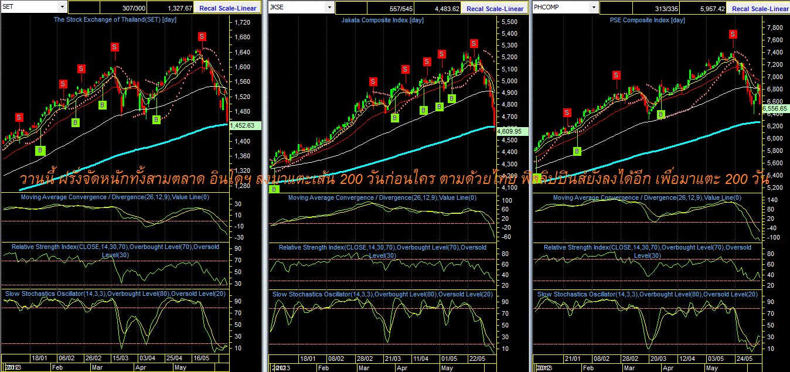
Task: Click the 15/03 date on SET time axis
Action: point(121,358)
